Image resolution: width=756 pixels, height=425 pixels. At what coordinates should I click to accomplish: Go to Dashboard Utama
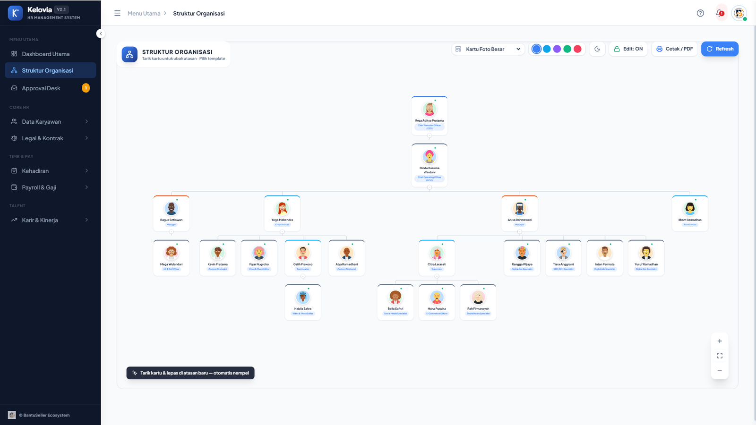point(50,54)
